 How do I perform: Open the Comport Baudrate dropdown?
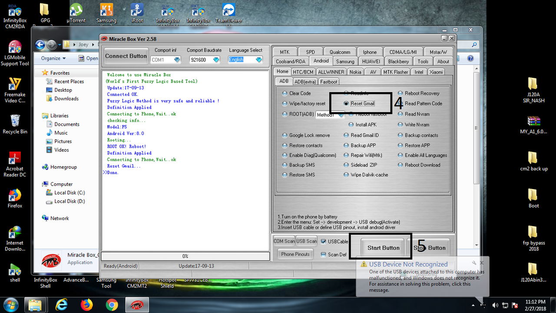216,60
